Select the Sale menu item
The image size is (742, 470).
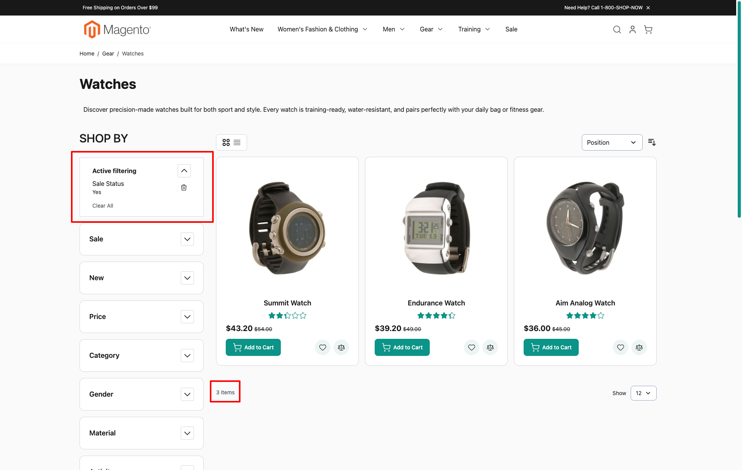(511, 29)
